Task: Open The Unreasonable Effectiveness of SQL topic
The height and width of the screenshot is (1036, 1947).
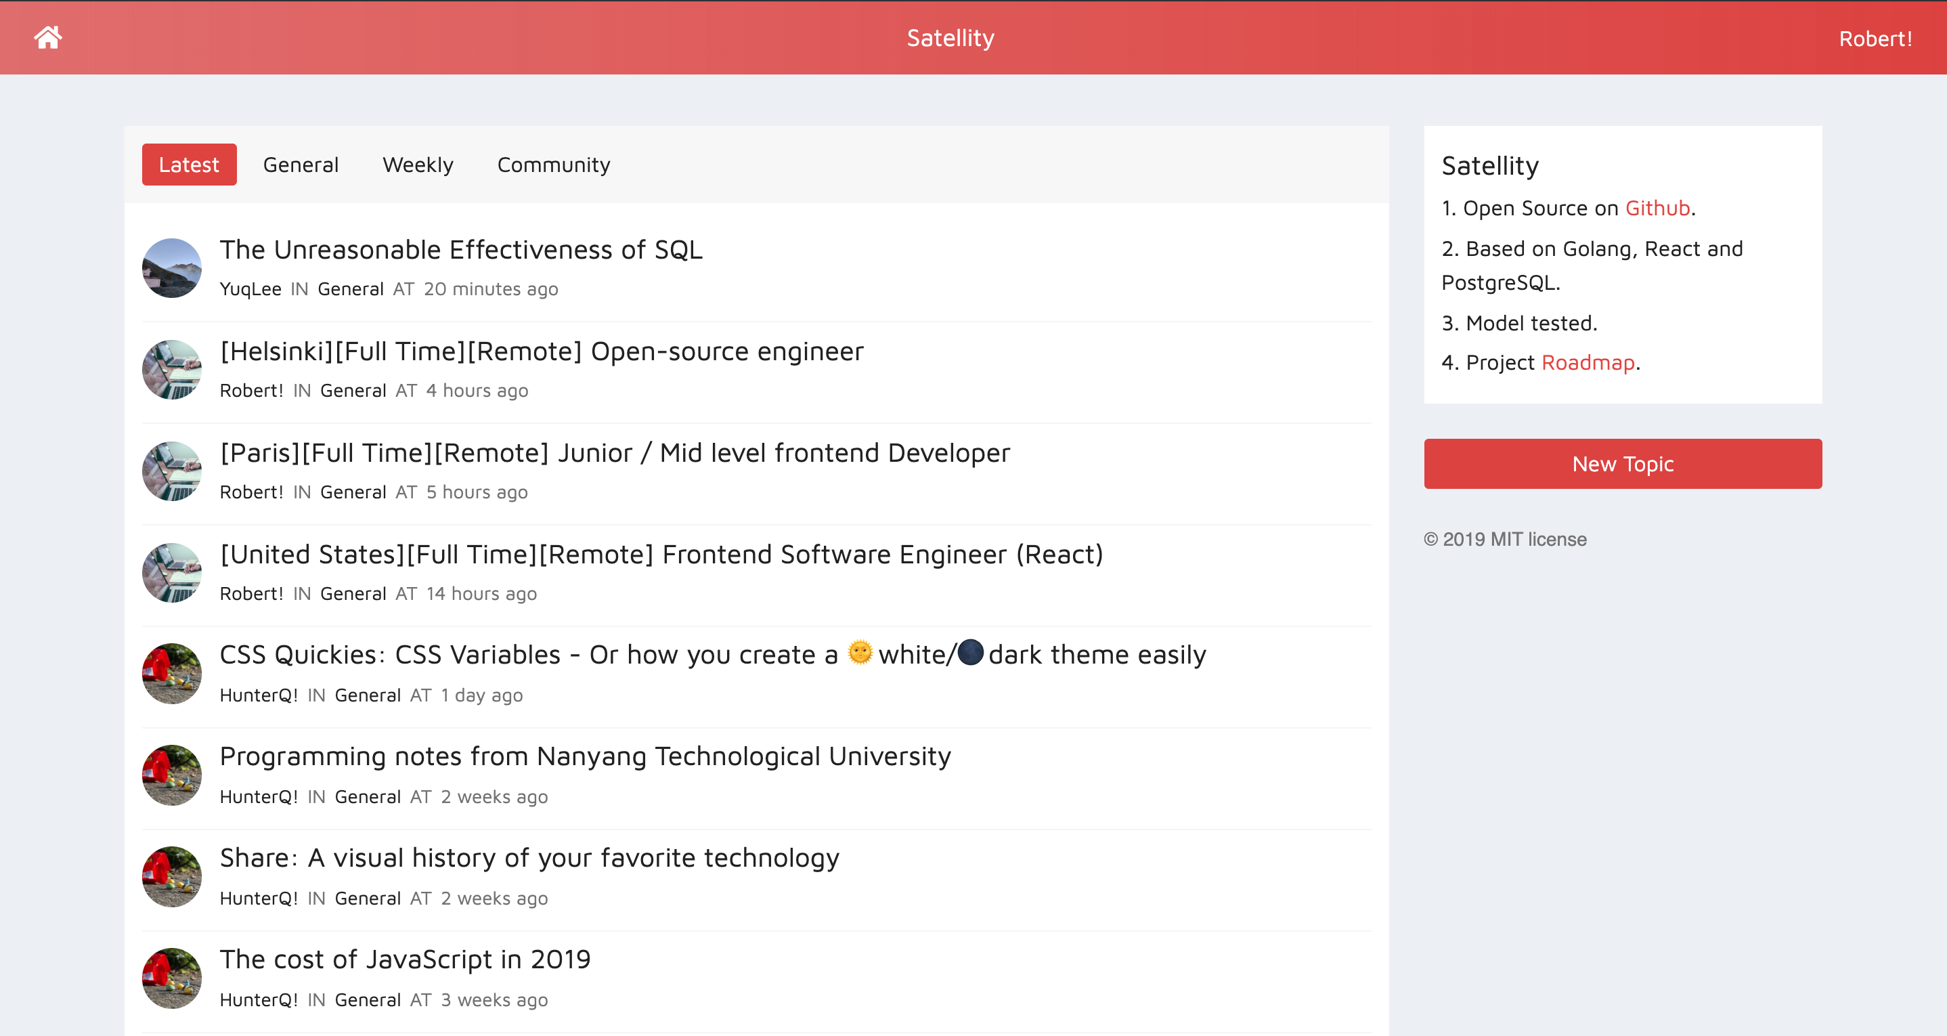Action: click(x=461, y=250)
